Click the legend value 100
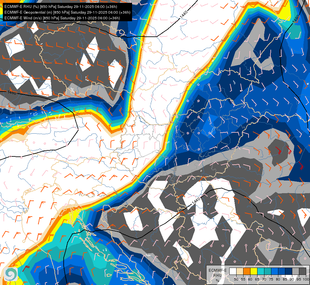The height and width of the screenshot is (285, 310). (x=306, y=279)
